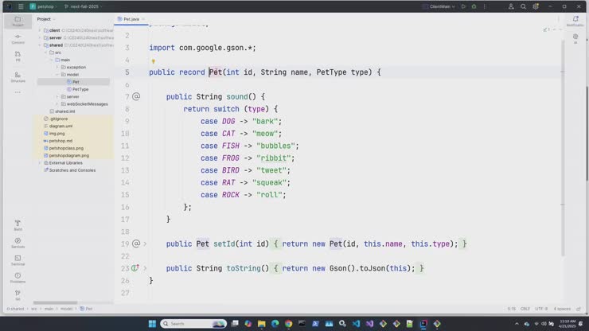589x331 pixels.
Task: Unfold the toString method on line 23
Action: click(145, 268)
